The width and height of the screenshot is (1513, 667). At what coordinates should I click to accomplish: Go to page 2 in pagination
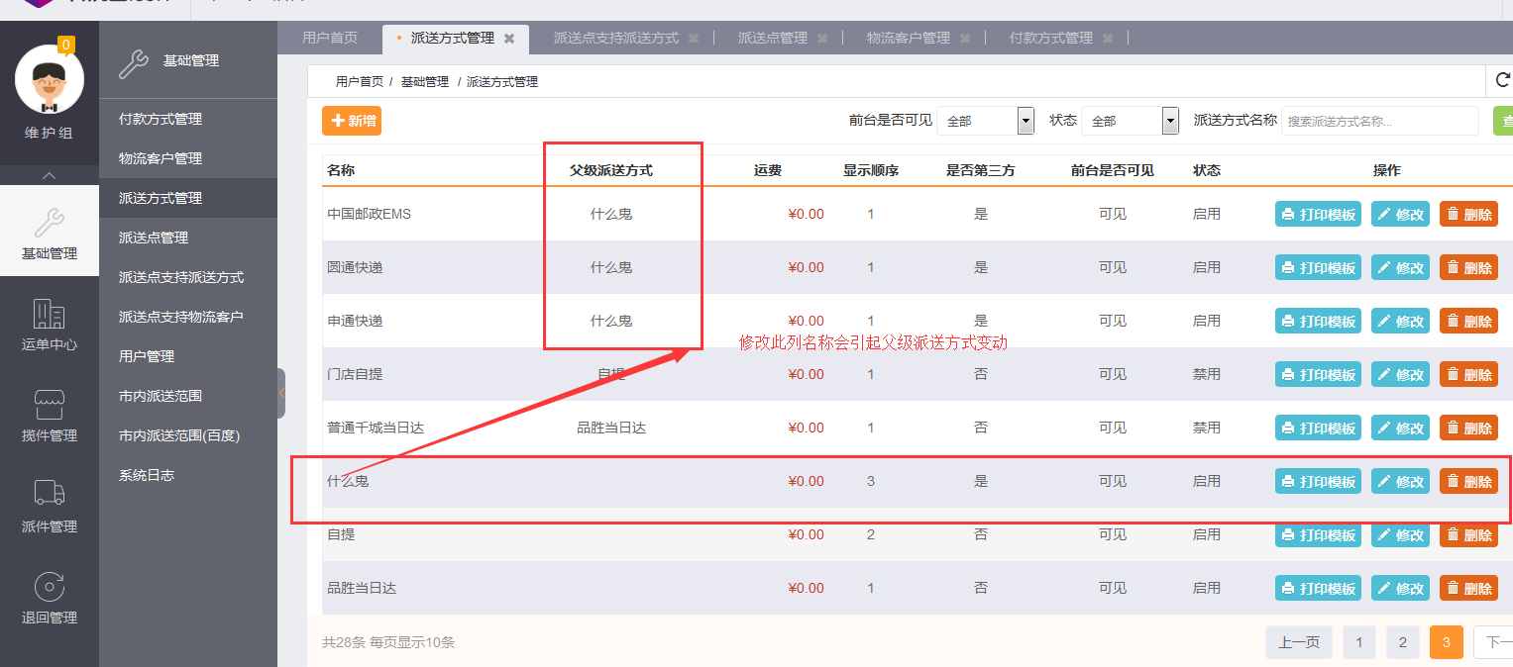tap(1402, 642)
